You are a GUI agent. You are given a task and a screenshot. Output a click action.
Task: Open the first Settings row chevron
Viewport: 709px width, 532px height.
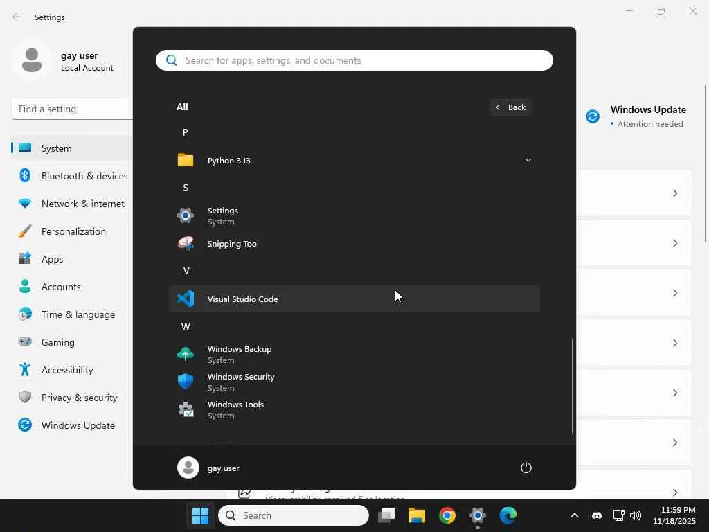(x=674, y=193)
